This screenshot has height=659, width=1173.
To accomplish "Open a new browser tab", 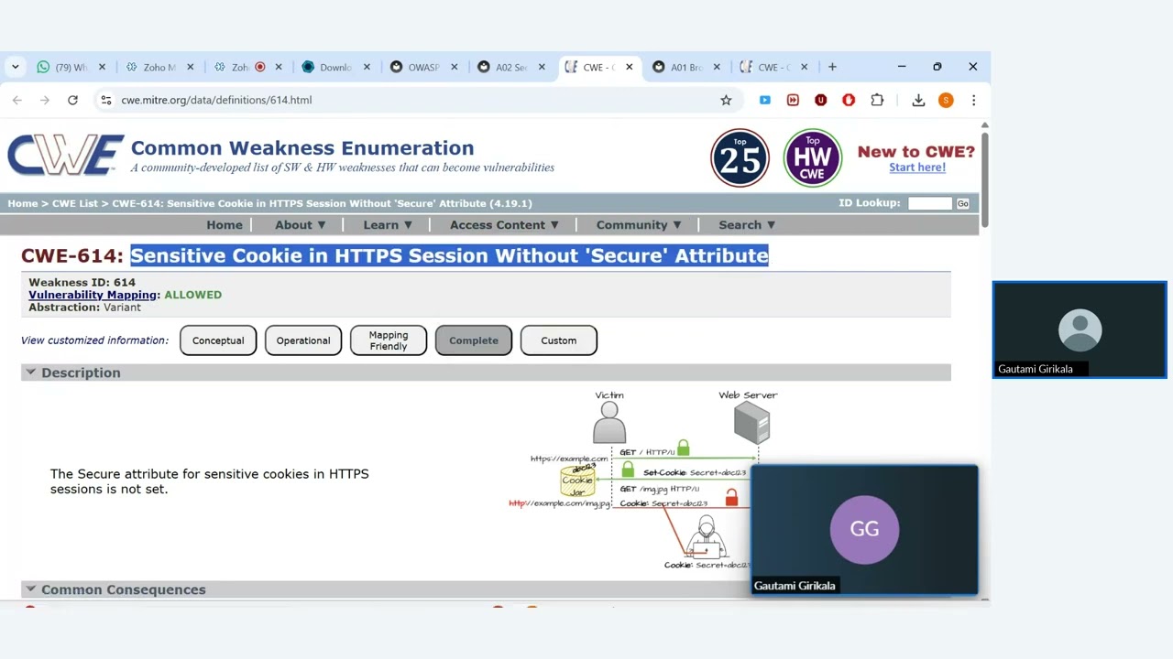I will [832, 67].
